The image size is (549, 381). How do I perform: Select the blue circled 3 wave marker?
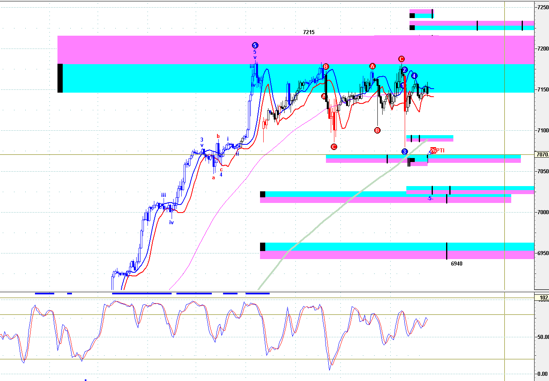pyautogui.click(x=404, y=152)
